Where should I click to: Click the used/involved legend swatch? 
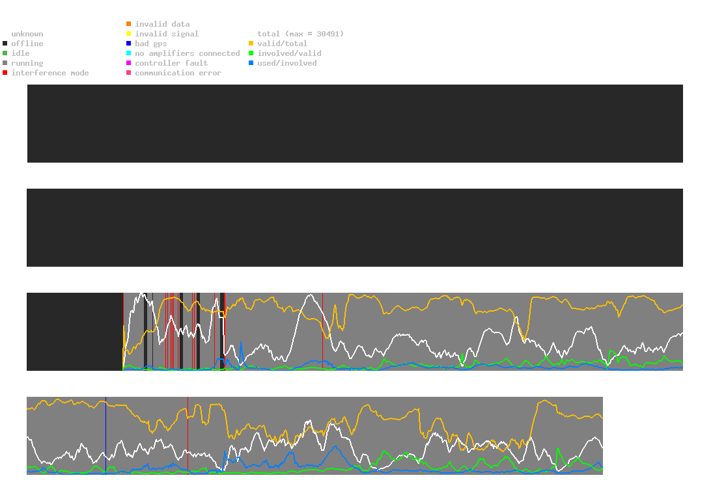click(251, 63)
